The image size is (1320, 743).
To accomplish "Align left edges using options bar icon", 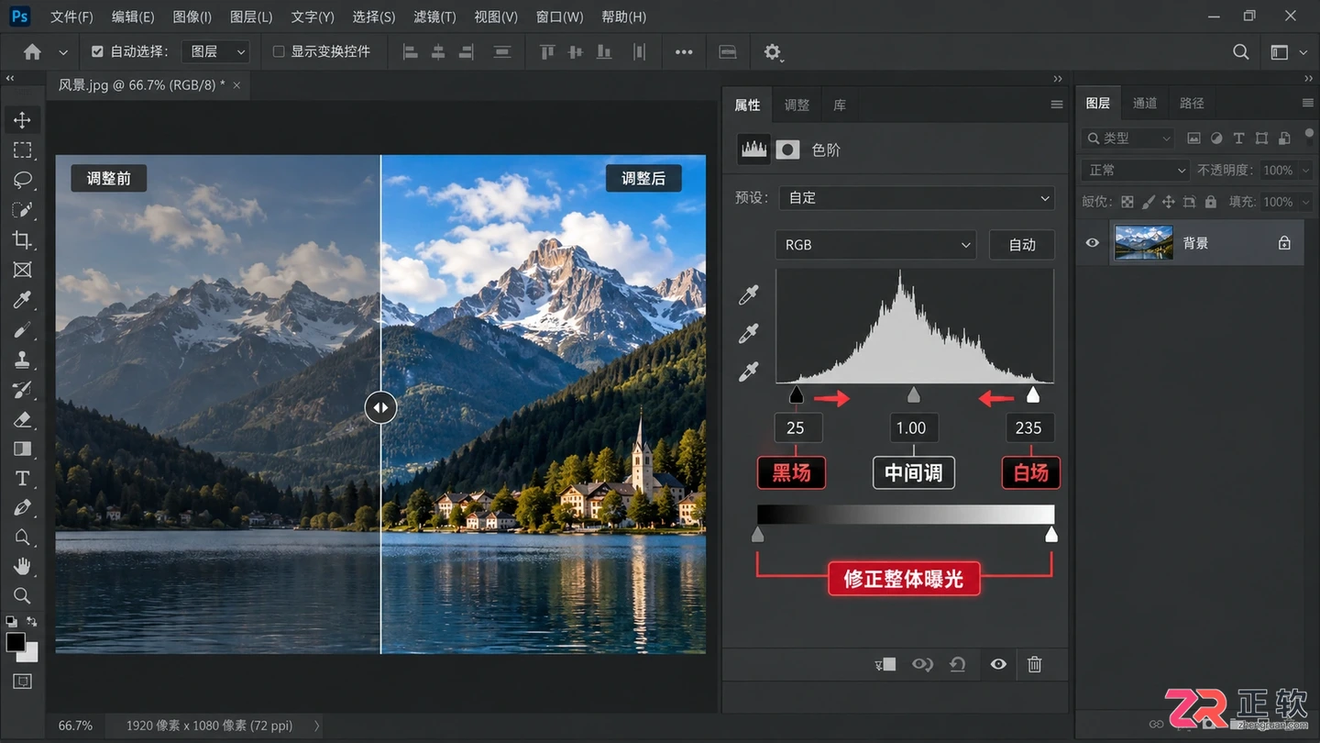I will (x=409, y=52).
